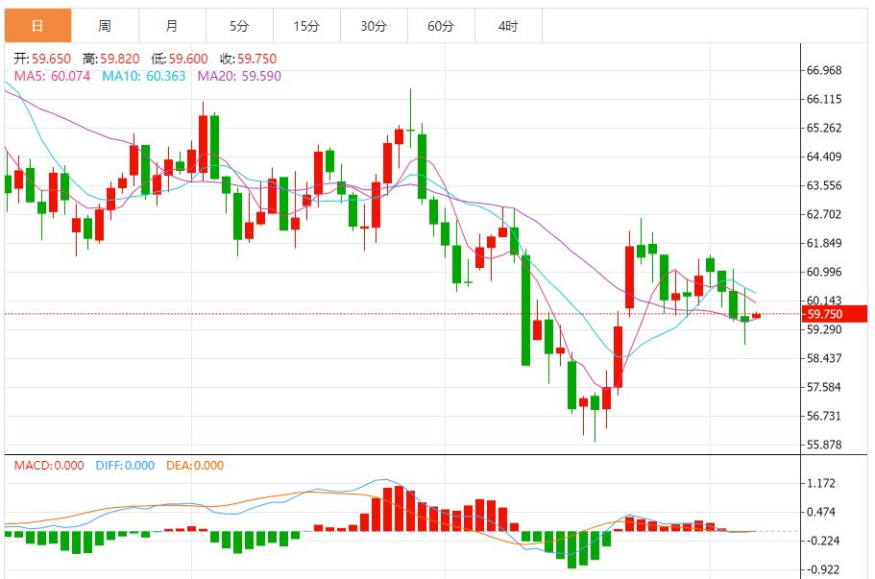Click the MA5 indicator label
The image size is (875, 579).
click(x=52, y=76)
